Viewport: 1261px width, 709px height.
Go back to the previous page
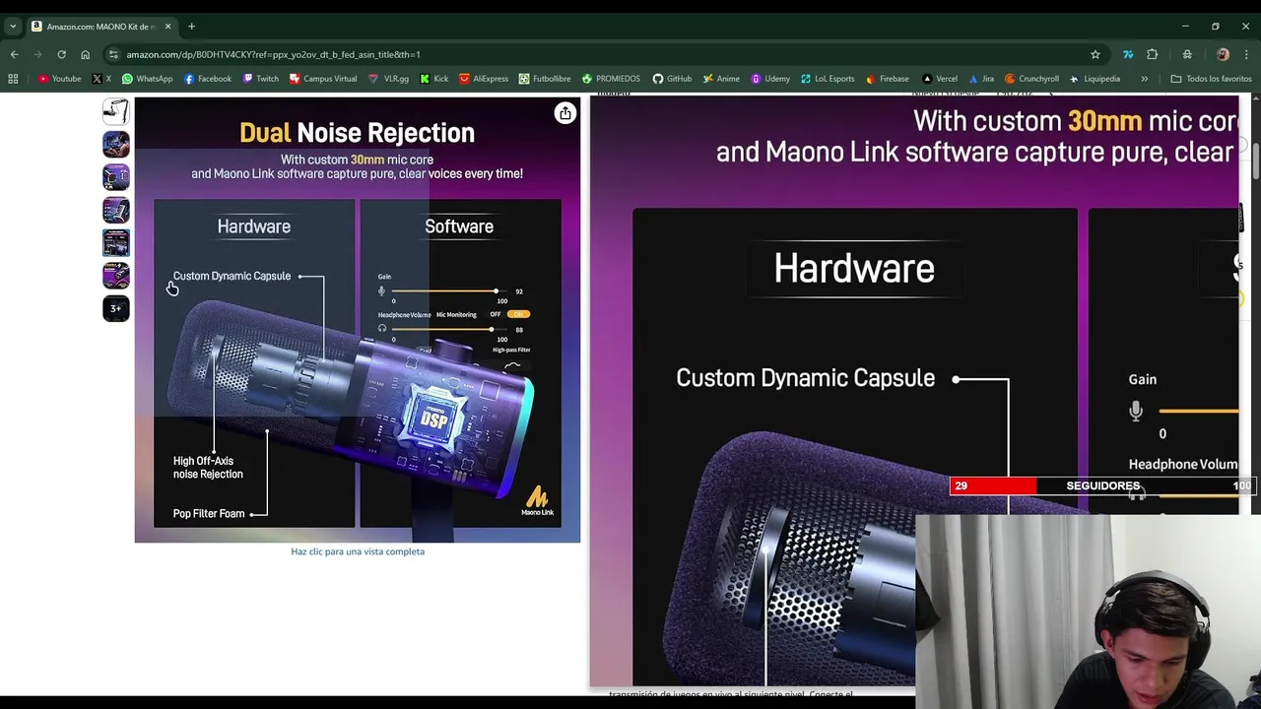(x=14, y=54)
